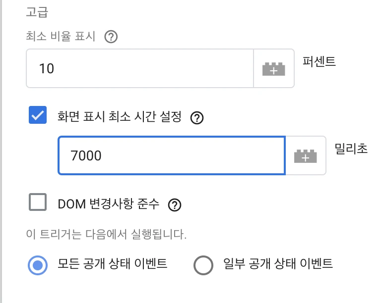Focus the duration field showing 7000

click(x=172, y=155)
